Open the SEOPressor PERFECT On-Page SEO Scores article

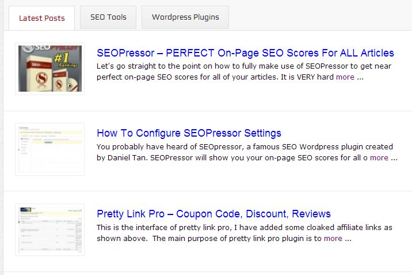[x=245, y=53]
